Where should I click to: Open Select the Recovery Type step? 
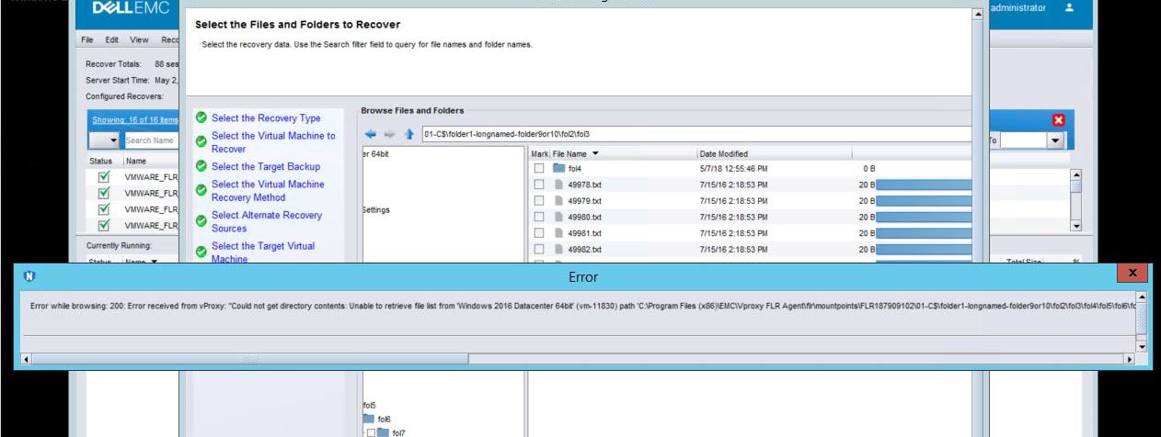pos(266,118)
